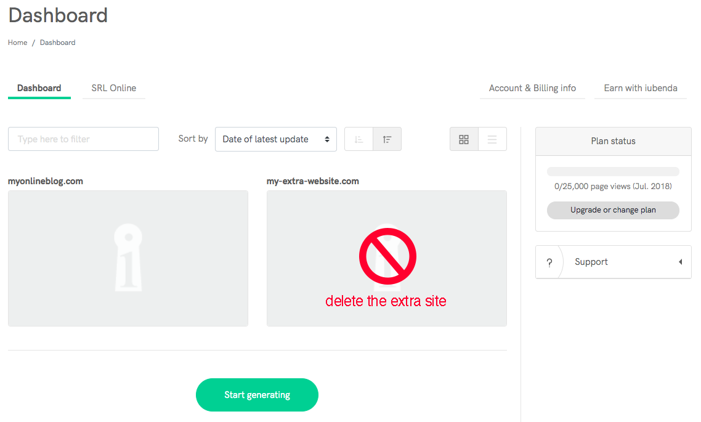Switch to the SRL Online tab

[x=113, y=87]
